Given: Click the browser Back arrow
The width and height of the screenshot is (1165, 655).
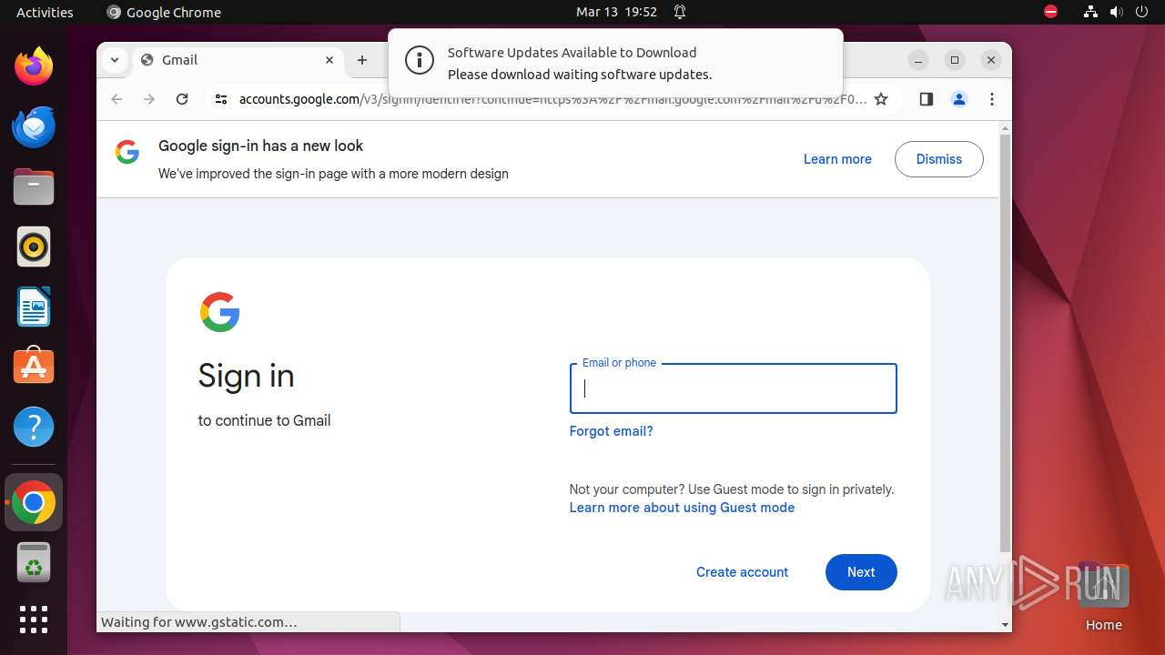Looking at the screenshot, I should point(116,99).
